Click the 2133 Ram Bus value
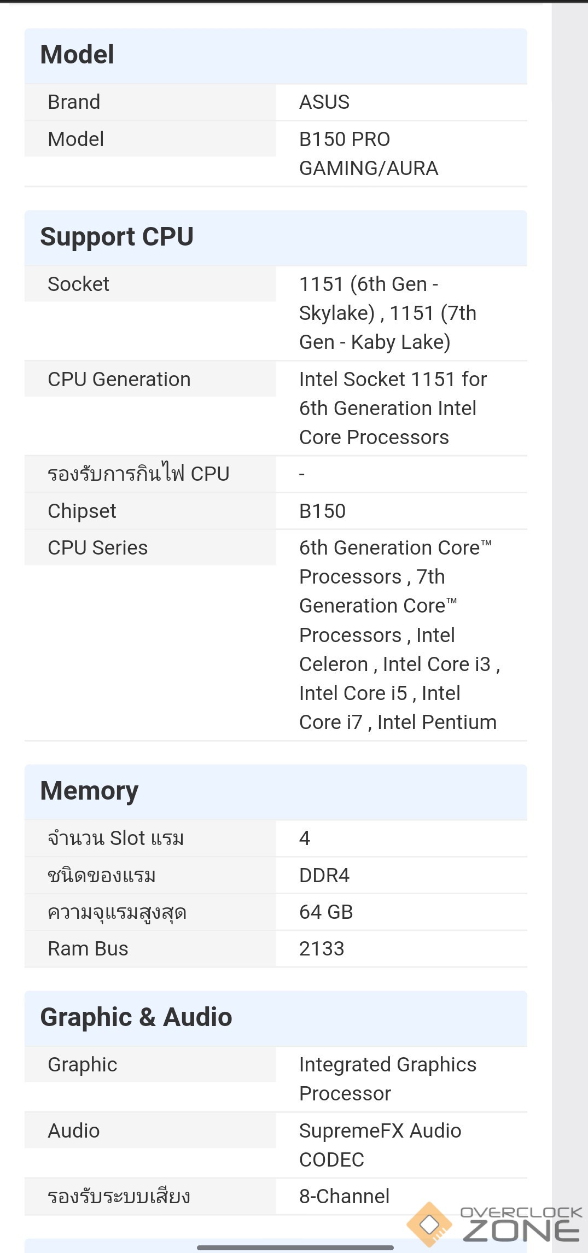The image size is (588, 1253). (322, 949)
